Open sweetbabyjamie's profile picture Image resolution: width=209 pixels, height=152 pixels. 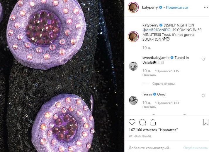(x=133, y=66)
